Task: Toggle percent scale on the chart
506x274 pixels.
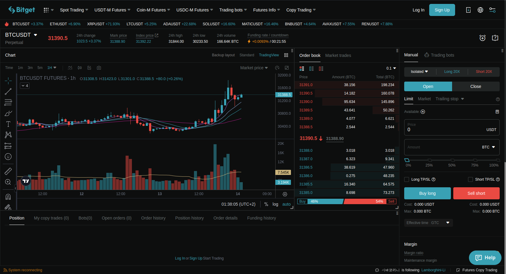Action: coord(266,204)
